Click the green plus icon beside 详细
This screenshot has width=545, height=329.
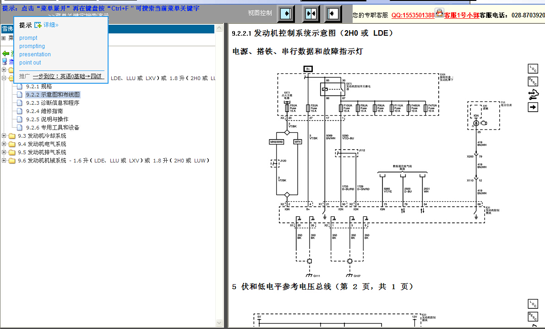[x=38, y=25]
